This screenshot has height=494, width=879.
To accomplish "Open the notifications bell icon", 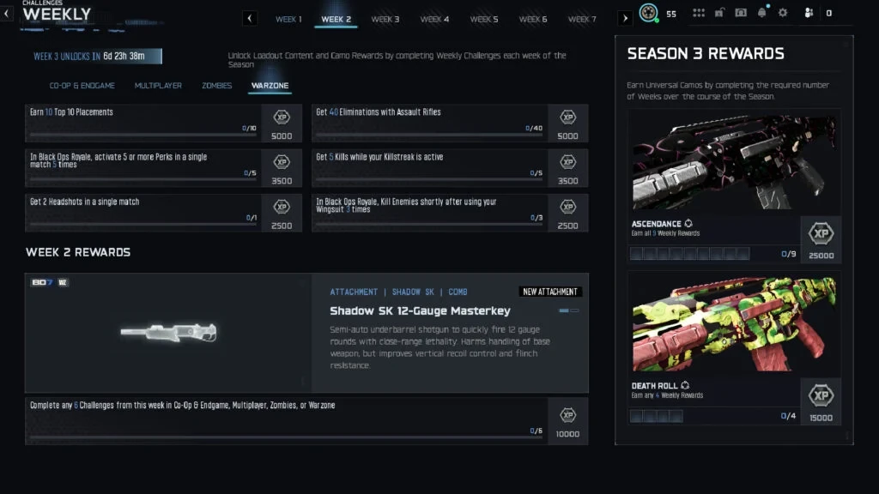I will pyautogui.click(x=761, y=13).
